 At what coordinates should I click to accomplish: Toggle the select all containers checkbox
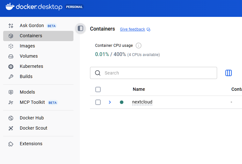pyautogui.click(x=98, y=89)
